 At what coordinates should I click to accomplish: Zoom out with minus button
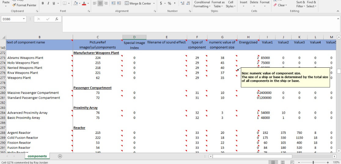[x=299, y=162]
